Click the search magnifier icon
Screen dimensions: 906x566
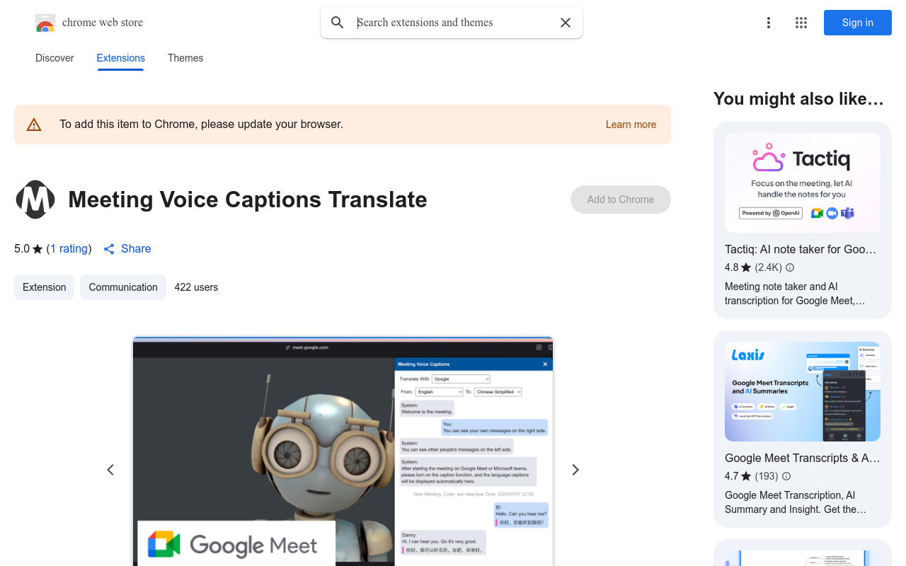[338, 23]
